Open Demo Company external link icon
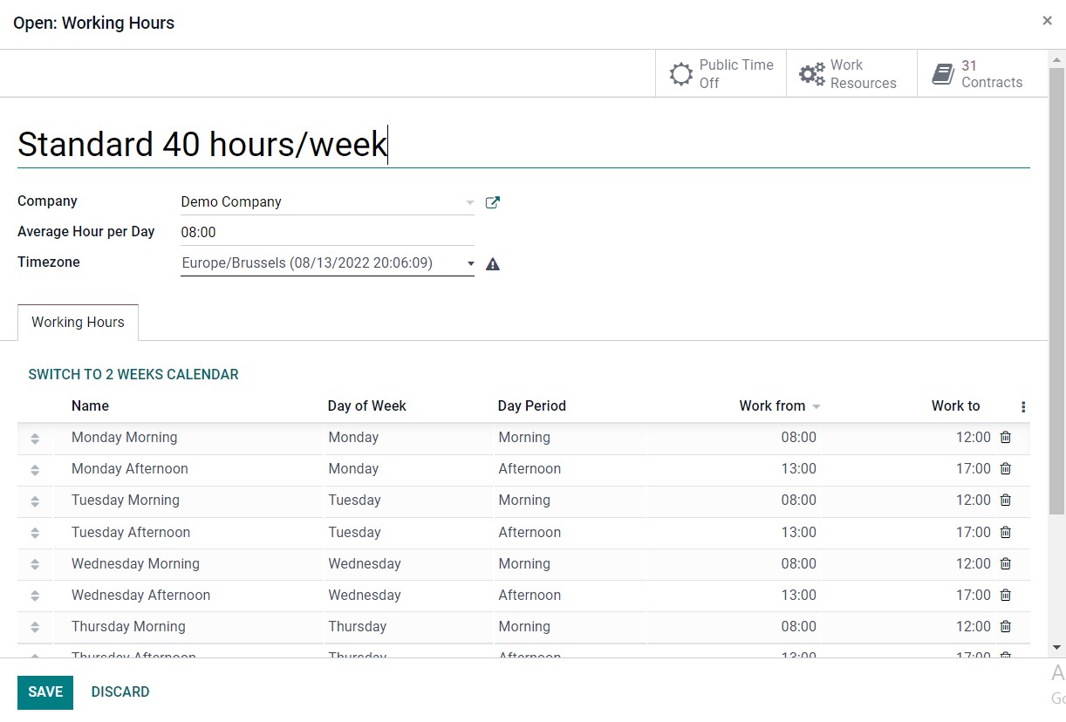The image size is (1066, 722). (x=493, y=202)
